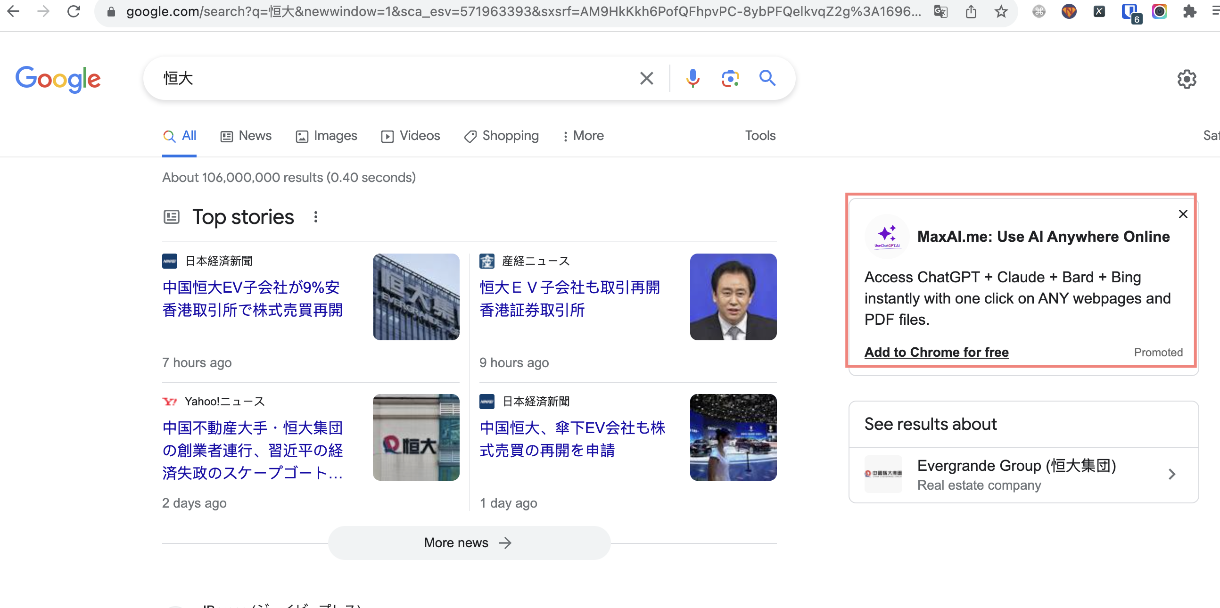Click the More news button
The height and width of the screenshot is (608, 1220).
[469, 542]
